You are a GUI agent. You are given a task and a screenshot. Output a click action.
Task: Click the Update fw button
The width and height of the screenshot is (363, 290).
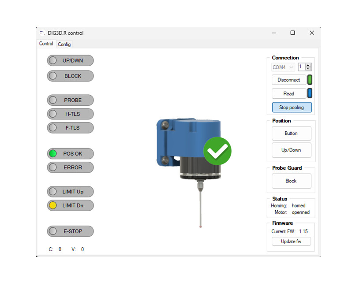291,242
